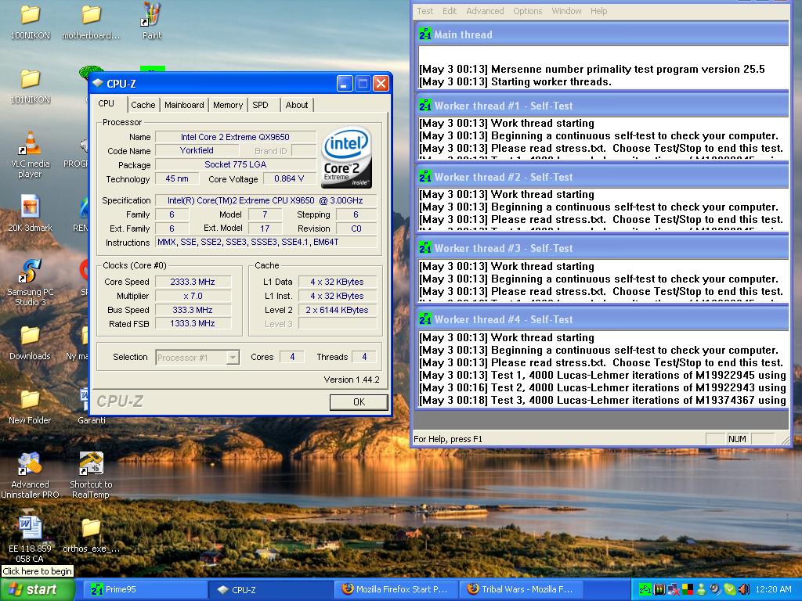Click the four-color square tray icon
The image size is (802, 601).
point(688,589)
